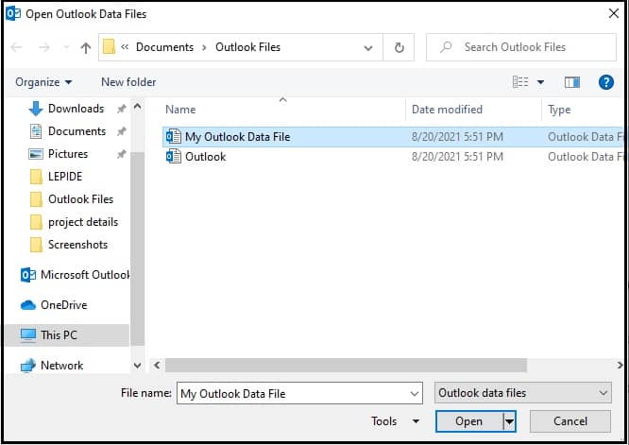
Task: Sort by the Name column header
Action: pos(180,110)
